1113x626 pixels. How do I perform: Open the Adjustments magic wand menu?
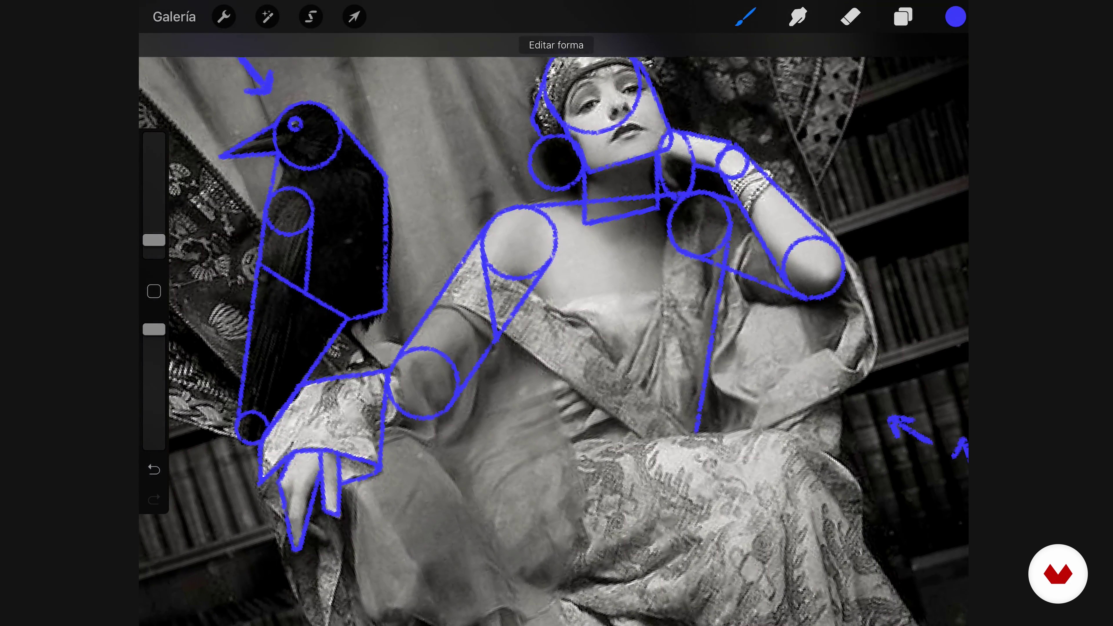[x=268, y=17]
